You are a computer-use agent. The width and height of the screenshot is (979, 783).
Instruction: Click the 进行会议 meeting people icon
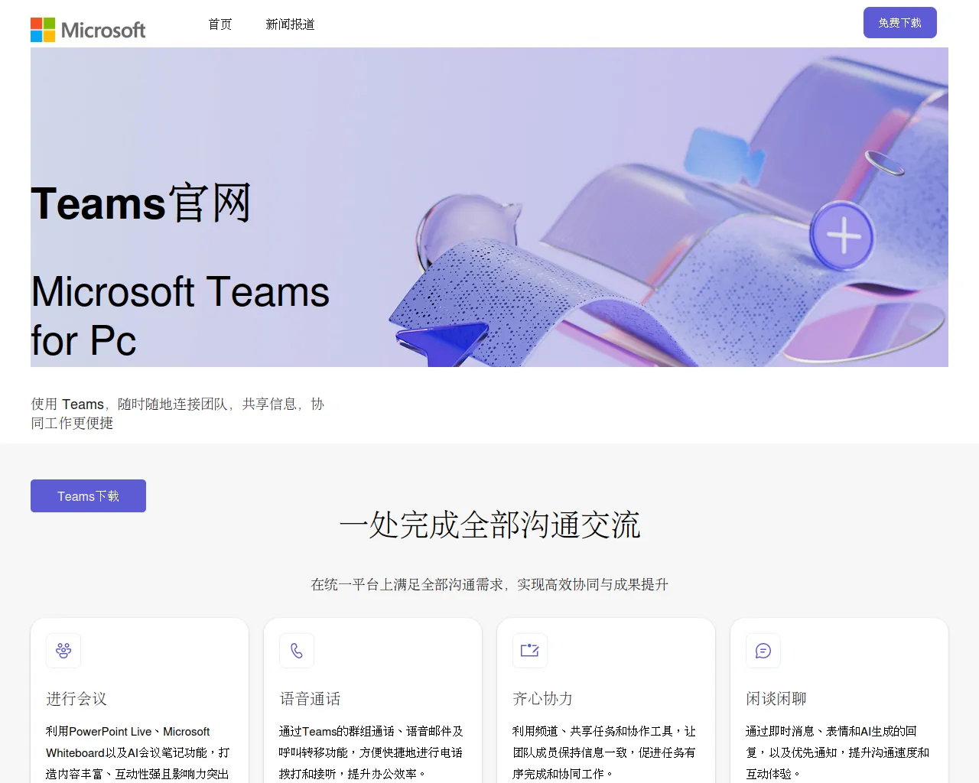[x=63, y=651]
